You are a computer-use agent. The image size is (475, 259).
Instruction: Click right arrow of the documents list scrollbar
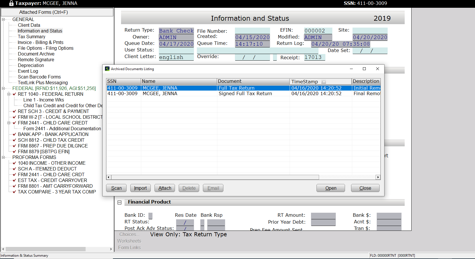coord(378,177)
